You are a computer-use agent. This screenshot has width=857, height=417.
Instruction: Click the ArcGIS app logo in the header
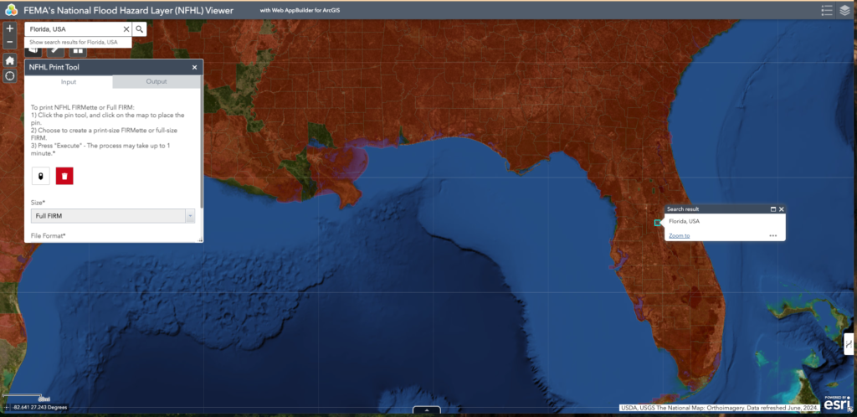pos(11,10)
